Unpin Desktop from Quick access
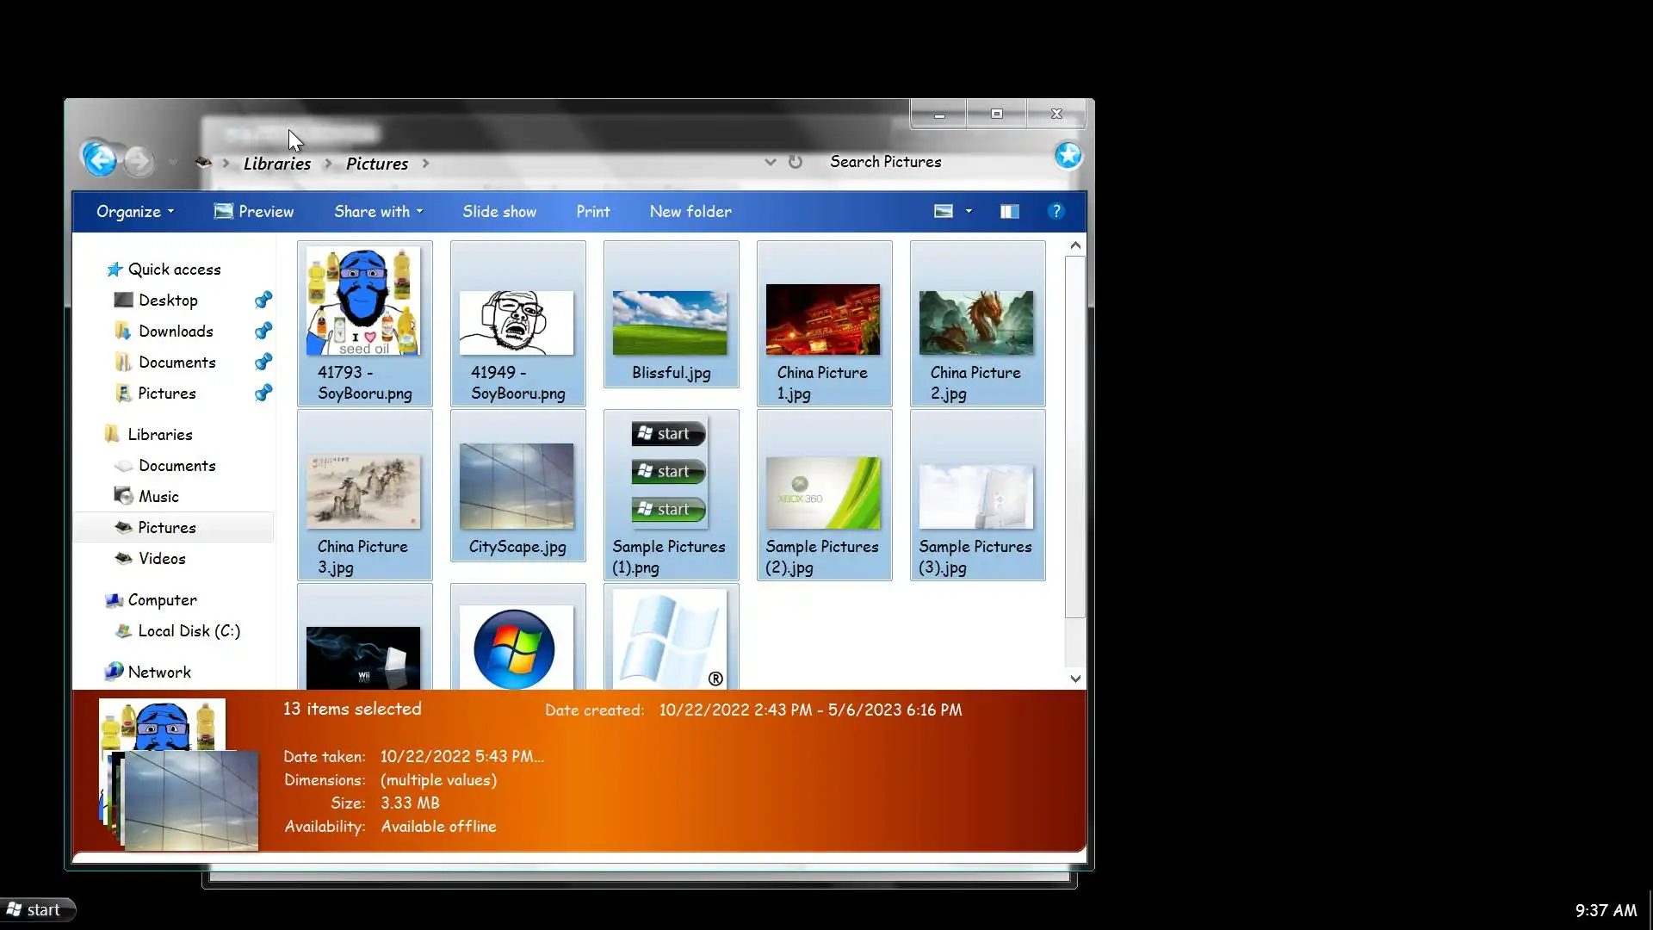Screen dimensions: 1653x930 [x=263, y=300]
